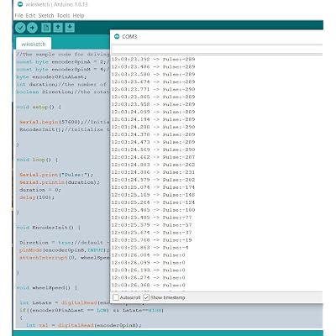
Task: Open a sketch with the Open icon
Action: (58, 28)
